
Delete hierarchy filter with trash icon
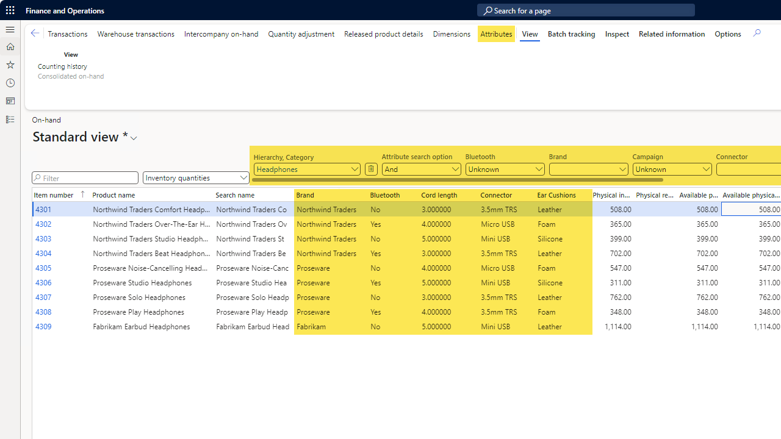[x=371, y=169]
